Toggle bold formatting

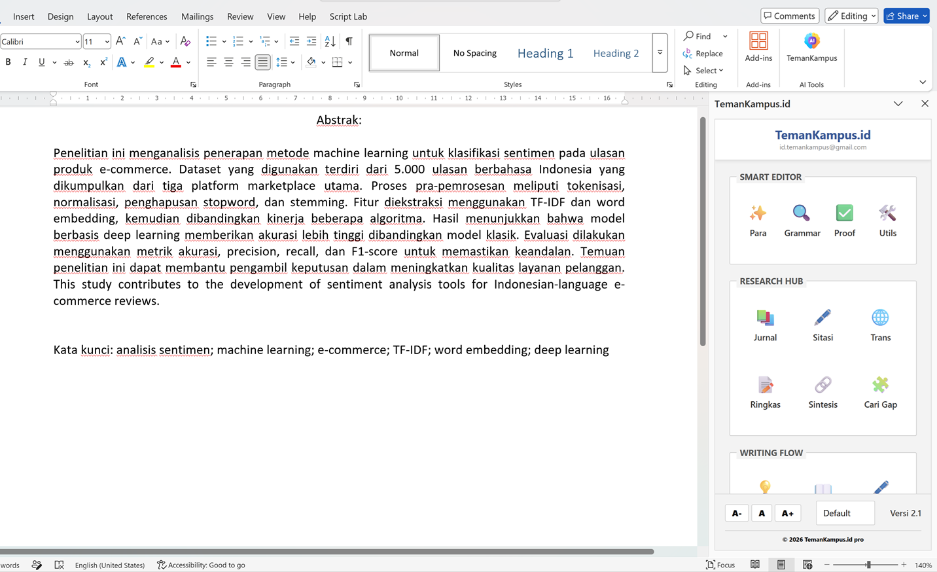(8, 62)
